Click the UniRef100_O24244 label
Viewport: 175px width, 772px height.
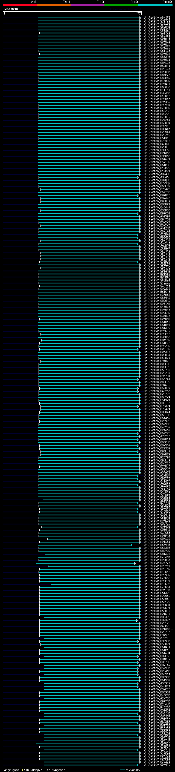[x=157, y=120]
